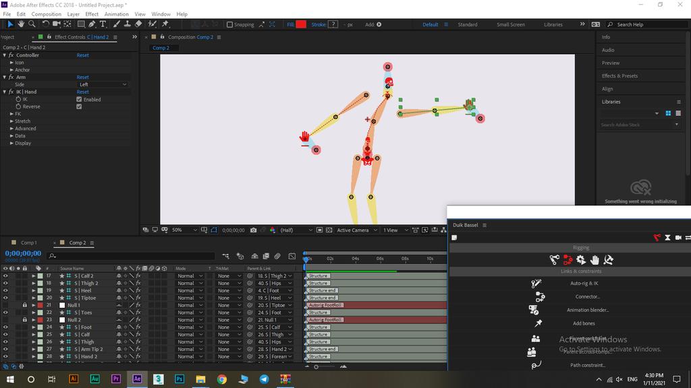
Task: Reset the Arm effect
Action: pyautogui.click(x=82, y=77)
